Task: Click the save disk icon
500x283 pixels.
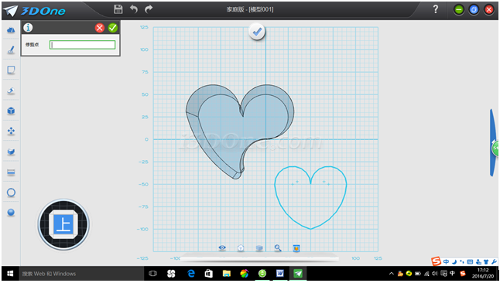Action: pyautogui.click(x=118, y=9)
